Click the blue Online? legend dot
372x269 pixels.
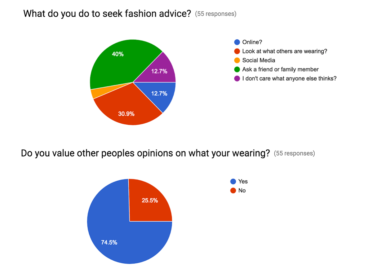(237, 42)
